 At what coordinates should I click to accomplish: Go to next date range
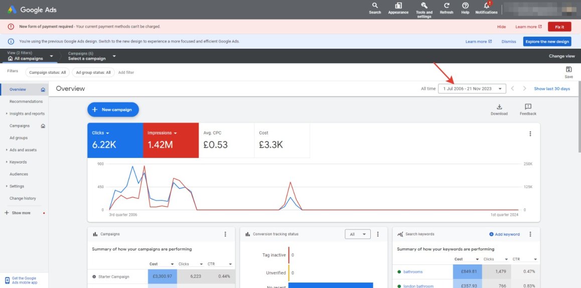point(524,89)
